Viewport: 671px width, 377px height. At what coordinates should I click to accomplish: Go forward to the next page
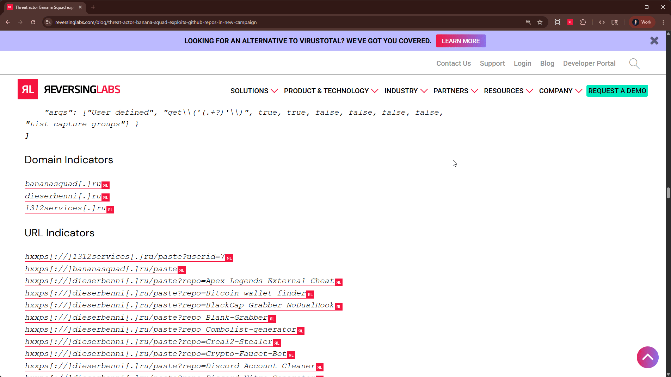point(20,22)
